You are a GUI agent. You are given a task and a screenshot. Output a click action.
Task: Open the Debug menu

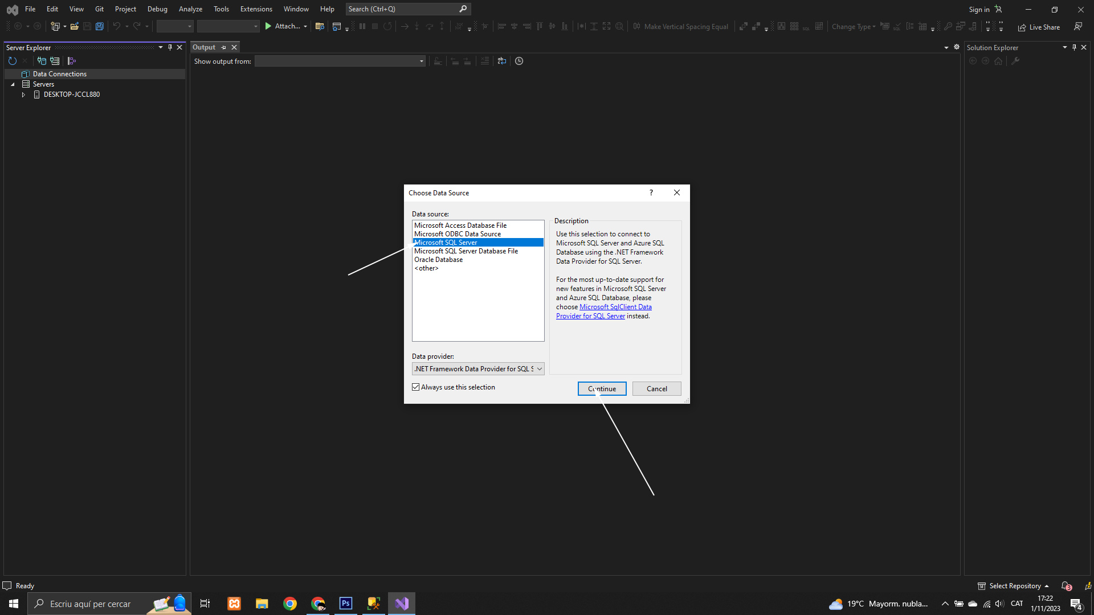click(157, 9)
